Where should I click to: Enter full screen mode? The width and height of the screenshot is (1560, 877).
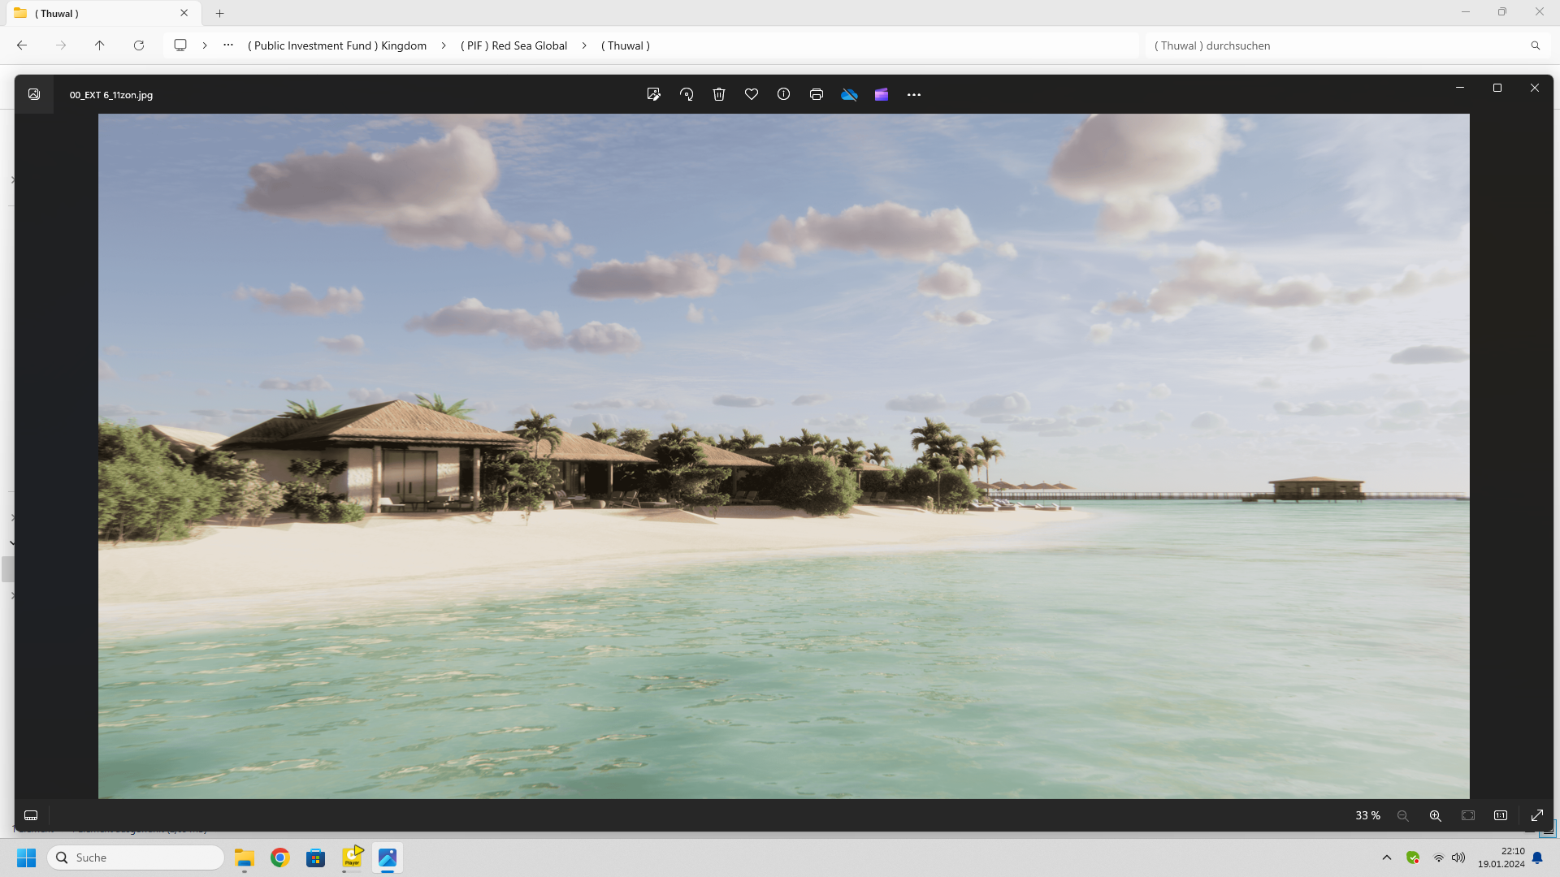click(x=1537, y=815)
